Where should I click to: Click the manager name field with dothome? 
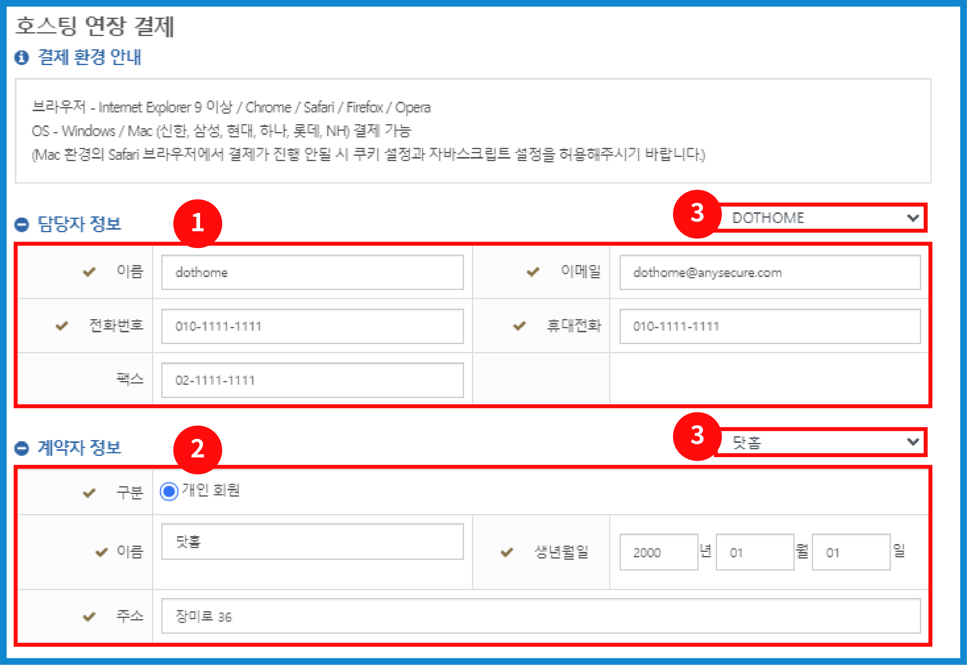tap(312, 273)
